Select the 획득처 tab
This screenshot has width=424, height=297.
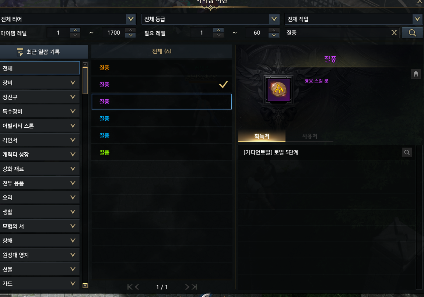(262, 136)
